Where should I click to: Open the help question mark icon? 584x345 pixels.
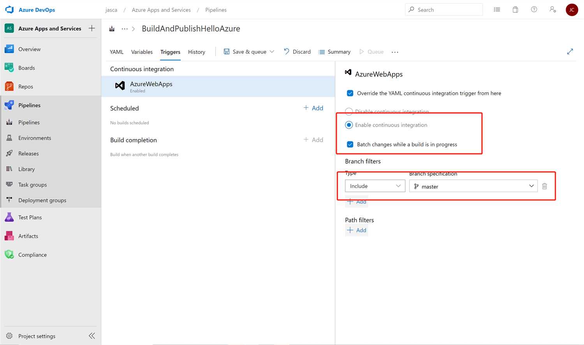[x=534, y=10]
